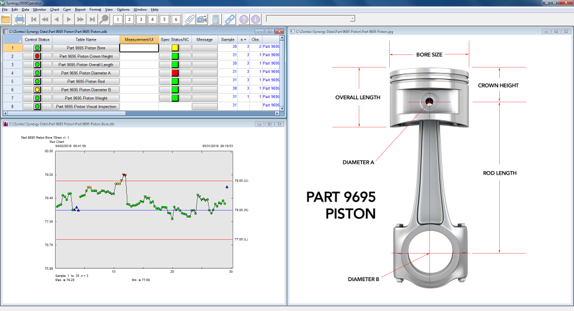The height and width of the screenshot is (311, 574).
Task: Toggle control status light for Piston Crown Height
Action: pos(37,56)
